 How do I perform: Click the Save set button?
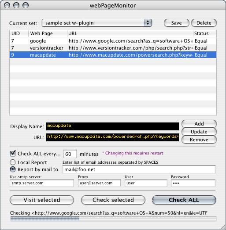point(176,23)
